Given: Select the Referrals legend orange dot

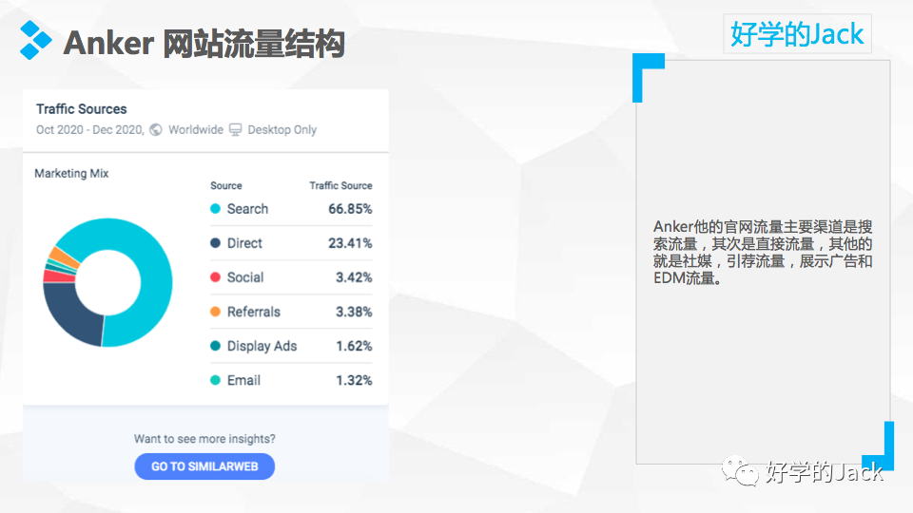Looking at the screenshot, I should click(x=216, y=312).
